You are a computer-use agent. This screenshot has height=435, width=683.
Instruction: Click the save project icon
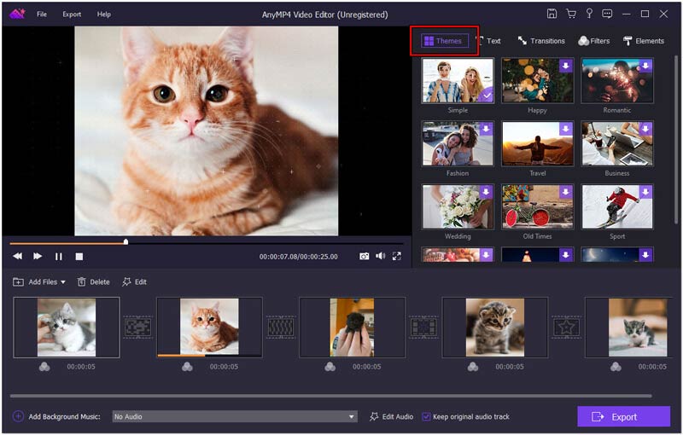tap(552, 14)
